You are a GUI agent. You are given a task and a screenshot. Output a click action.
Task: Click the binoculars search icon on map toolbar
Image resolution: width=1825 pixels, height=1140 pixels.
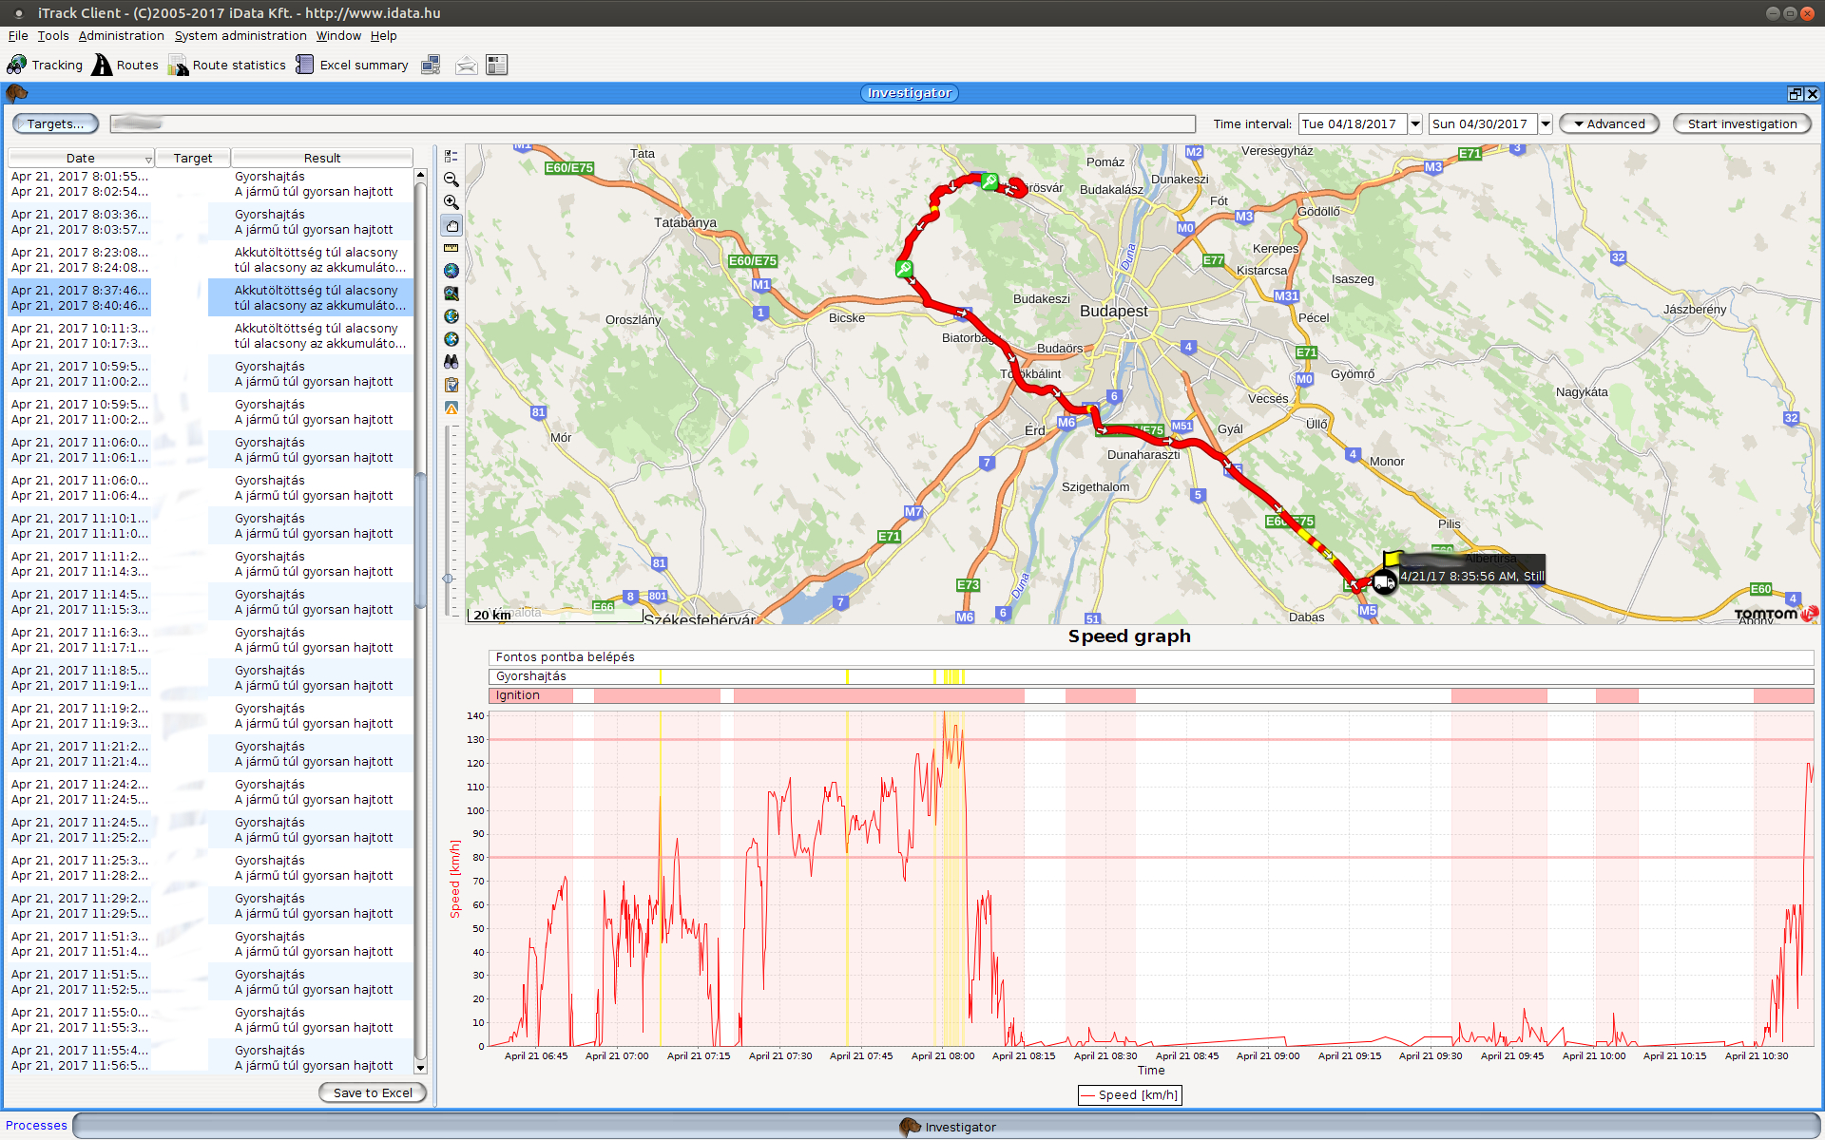coord(451,362)
